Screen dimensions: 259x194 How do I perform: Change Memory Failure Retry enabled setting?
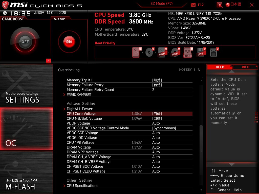157,85
